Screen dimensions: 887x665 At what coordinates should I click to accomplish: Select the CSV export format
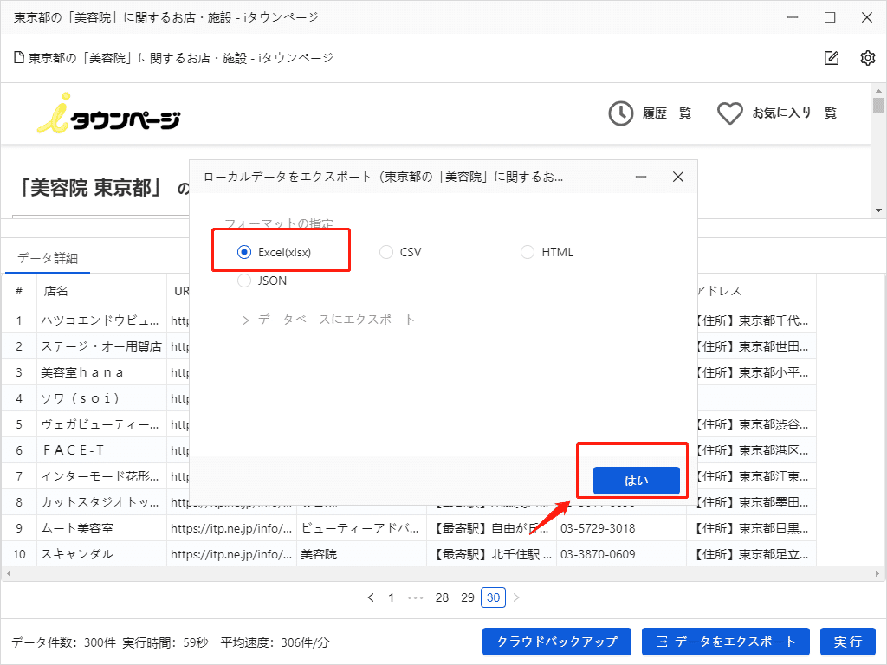click(x=385, y=252)
